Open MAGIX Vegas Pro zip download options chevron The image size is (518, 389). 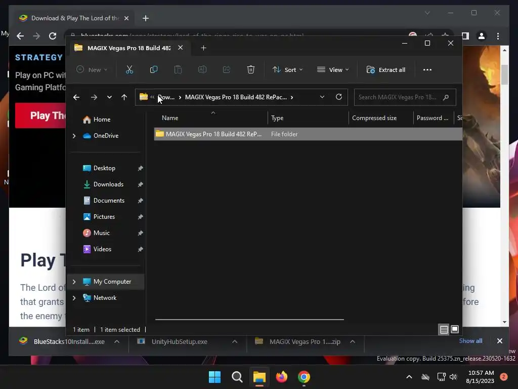[353, 342]
